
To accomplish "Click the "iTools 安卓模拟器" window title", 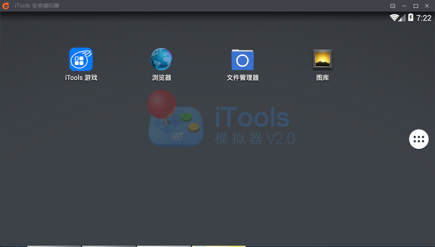I will pos(37,6).
